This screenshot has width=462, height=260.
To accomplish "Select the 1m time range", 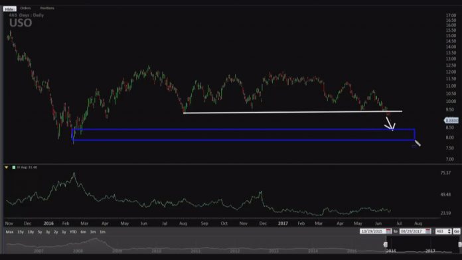I will pos(102,232).
